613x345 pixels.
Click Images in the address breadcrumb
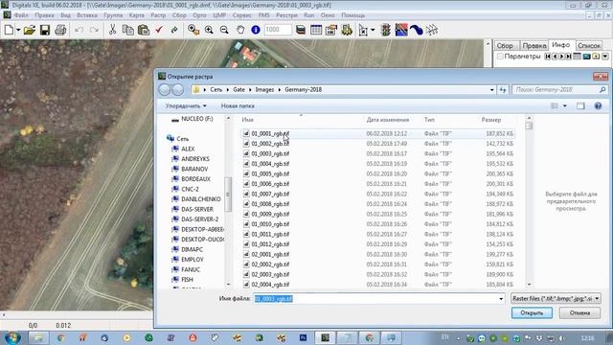(264, 89)
